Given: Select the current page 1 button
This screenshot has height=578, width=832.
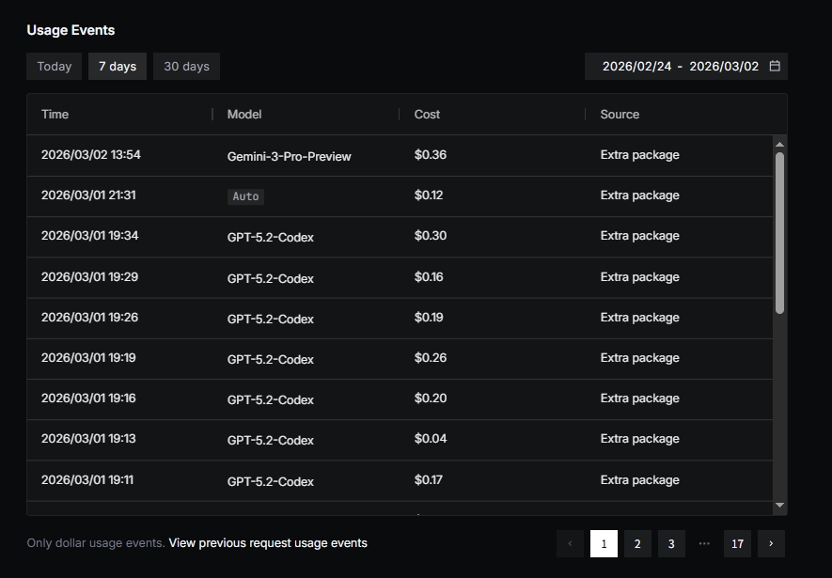Looking at the screenshot, I should 604,543.
